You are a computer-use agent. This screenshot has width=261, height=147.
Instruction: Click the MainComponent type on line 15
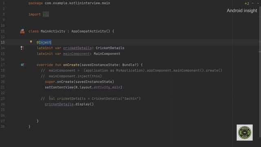(107, 53)
